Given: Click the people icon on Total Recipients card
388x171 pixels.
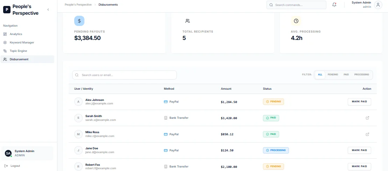Looking at the screenshot, I should [x=188, y=21].
